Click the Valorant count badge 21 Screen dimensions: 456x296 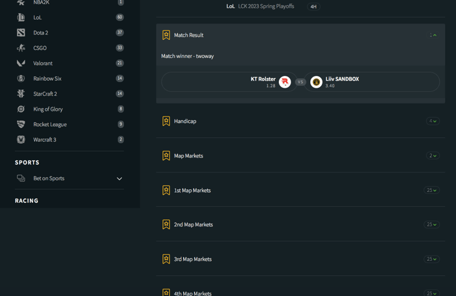coord(119,63)
